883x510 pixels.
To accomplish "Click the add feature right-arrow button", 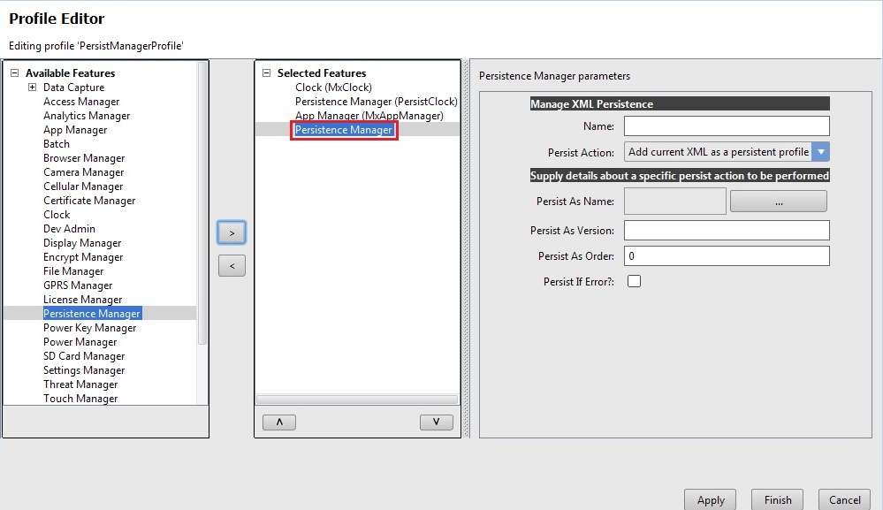I will pos(232,232).
